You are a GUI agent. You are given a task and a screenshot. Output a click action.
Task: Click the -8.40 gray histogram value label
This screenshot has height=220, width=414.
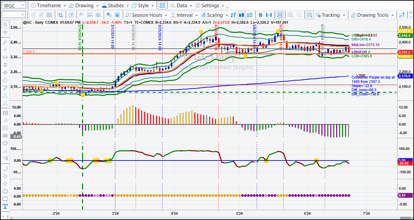point(16,136)
